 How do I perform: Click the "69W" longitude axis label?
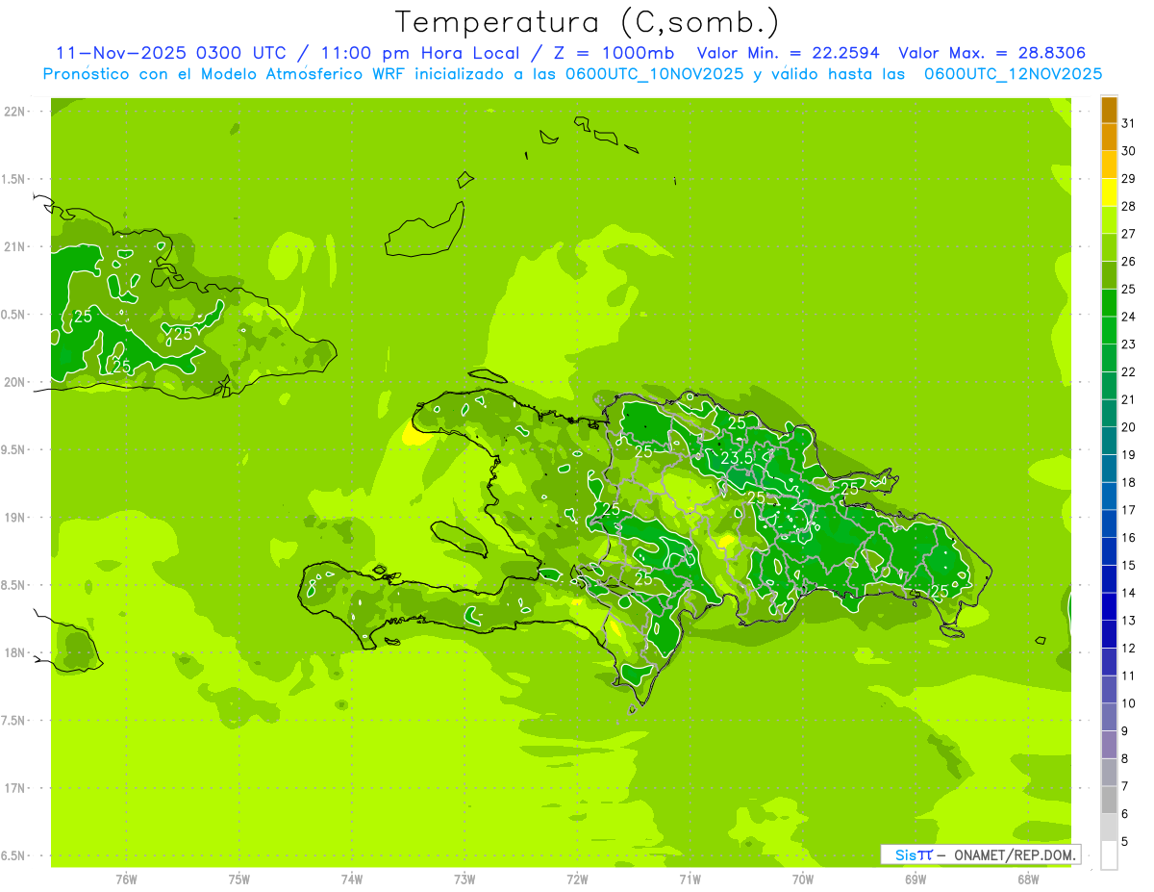[916, 879]
